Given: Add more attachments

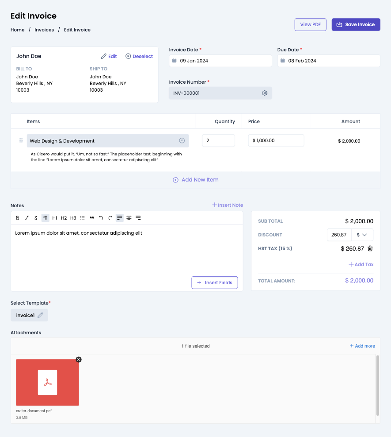Looking at the screenshot, I should click(x=362, y=346).
